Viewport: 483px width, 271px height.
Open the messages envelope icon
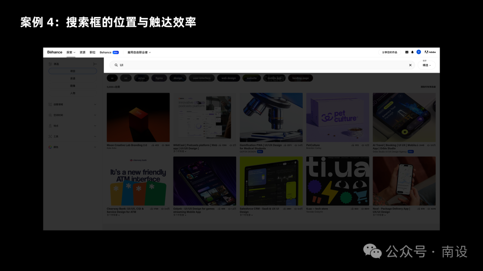point(407,52)
